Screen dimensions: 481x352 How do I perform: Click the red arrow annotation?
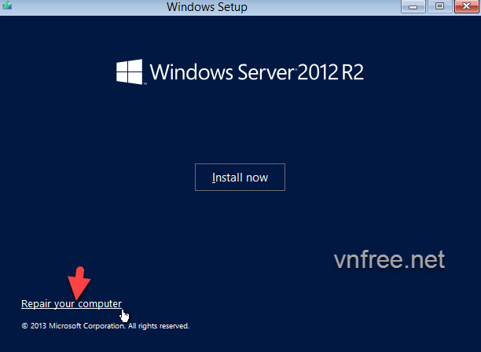[x=79, y=282]
